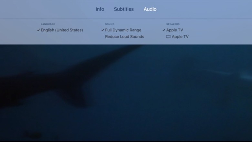Select checked Apple TV speaker
This screenshot has height=142, width=252.
[x=174, y=30]
